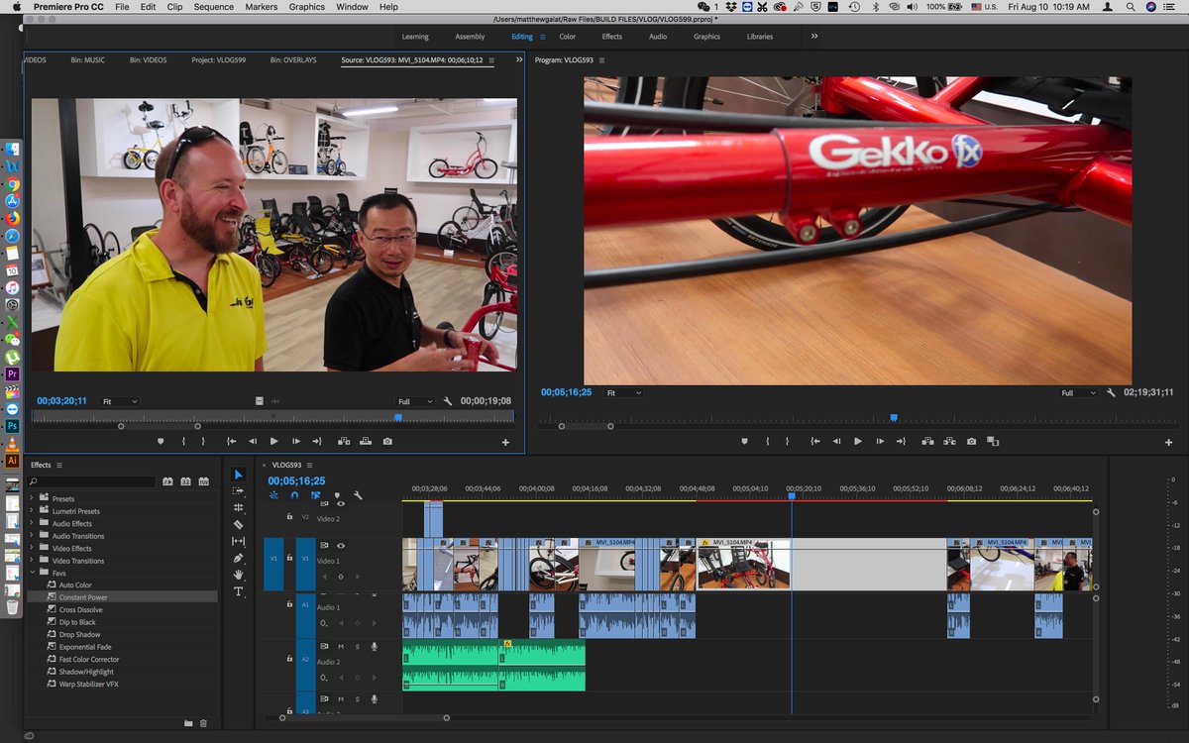Click Insert button in Source monitor

pyautogui.click(x=344, y=441)
